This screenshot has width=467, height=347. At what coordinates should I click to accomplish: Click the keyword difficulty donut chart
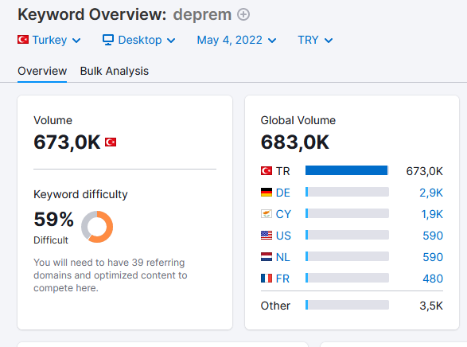pos(97,227)
